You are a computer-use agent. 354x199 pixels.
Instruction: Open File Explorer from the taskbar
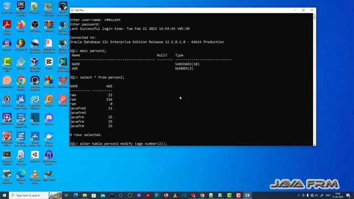click(85, 195)
